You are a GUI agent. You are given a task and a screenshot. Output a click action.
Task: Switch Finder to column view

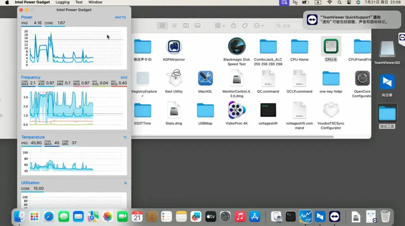(186, 26)
